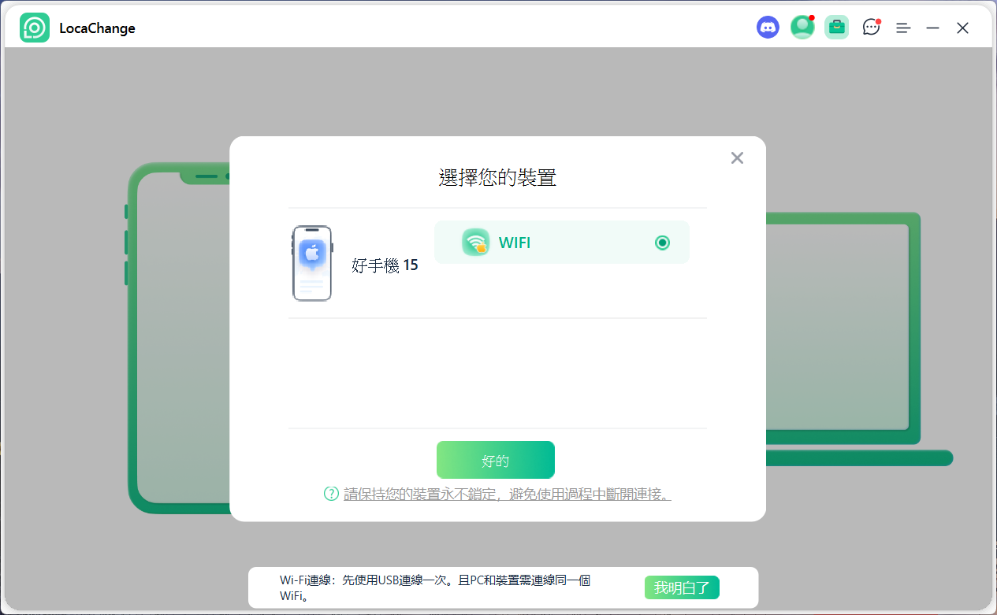Select the device named 好手機 15

[x=385, y=265]
